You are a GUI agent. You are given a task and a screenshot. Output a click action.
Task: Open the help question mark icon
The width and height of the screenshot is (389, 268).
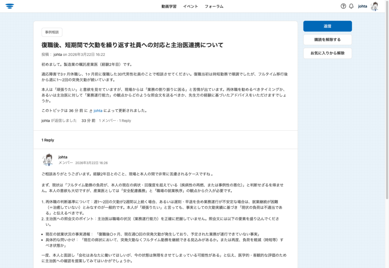(343, 6)
